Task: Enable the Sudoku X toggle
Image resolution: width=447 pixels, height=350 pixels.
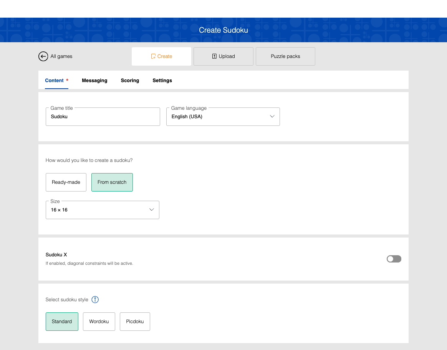Action: tap(394, 259)
